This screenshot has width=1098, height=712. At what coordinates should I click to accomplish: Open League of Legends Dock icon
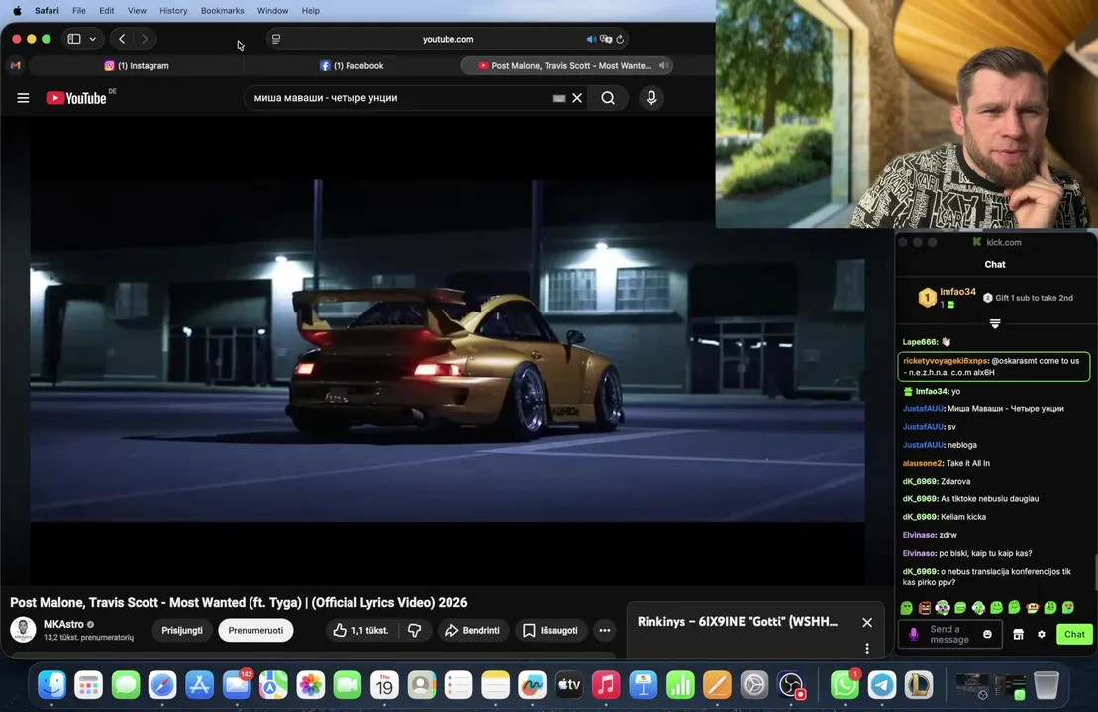point(919,685)
